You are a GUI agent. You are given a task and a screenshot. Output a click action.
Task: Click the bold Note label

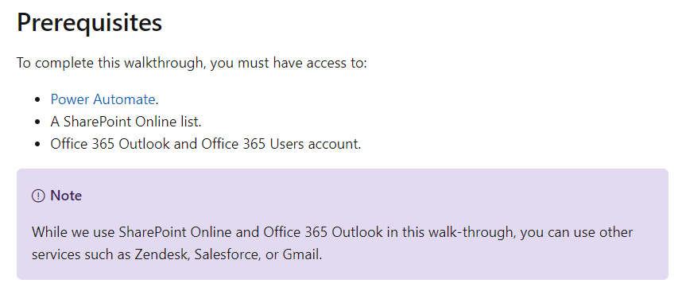pos(66,196)
